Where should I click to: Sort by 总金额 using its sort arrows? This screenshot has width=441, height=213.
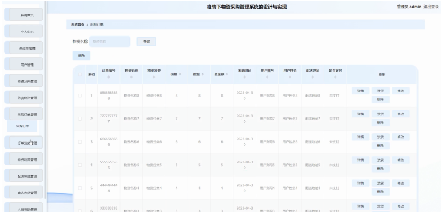point(227,74)
